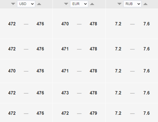The width and height of the screenshot is (158, 122).
Task: Click first row RUB buy rate 7.2
Action: point(118,24)
